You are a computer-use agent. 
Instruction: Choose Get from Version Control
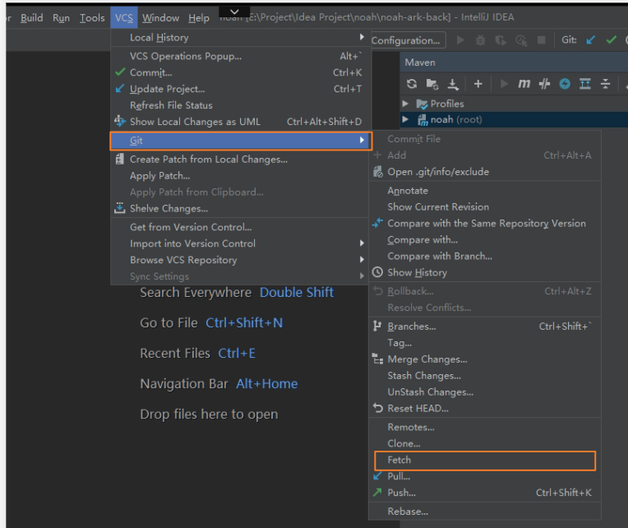point(240,227)
